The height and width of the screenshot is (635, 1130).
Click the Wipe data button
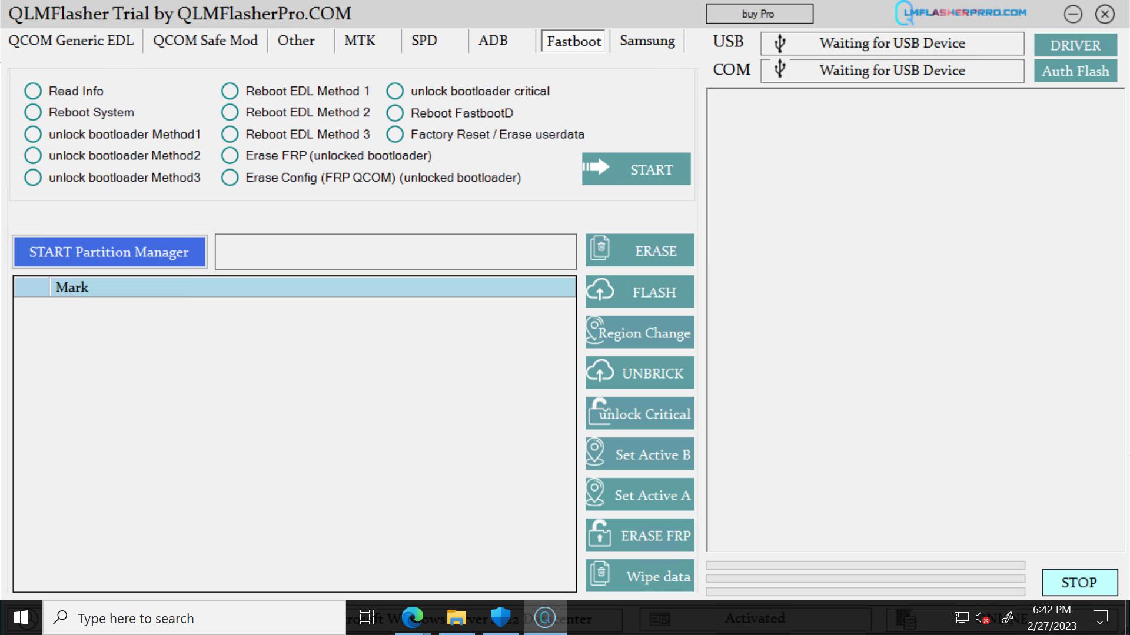coord(640,576)
